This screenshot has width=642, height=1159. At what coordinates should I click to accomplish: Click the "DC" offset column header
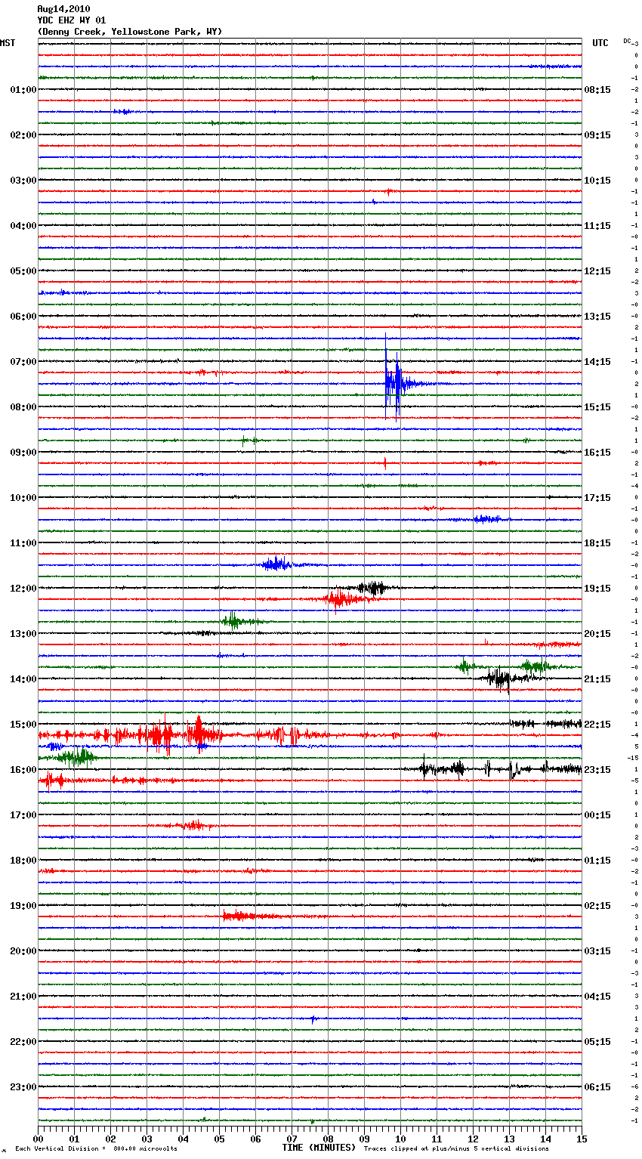tap(627, 41)
